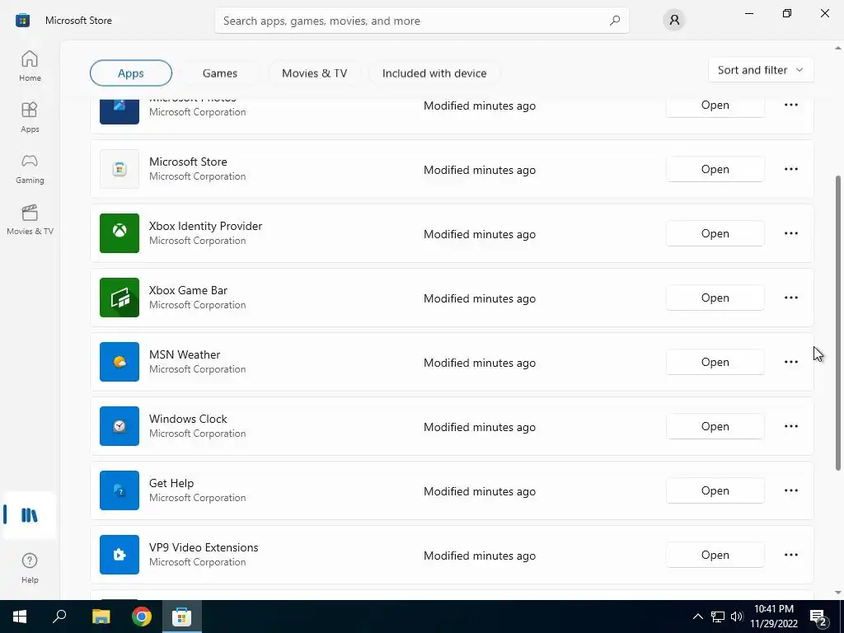Open the Gaming sidebar section

(30, 168)
